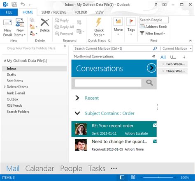Click the Search People field
Viewport: 195px width, 181px height.
pyautogui.click(x=154, y=20)
